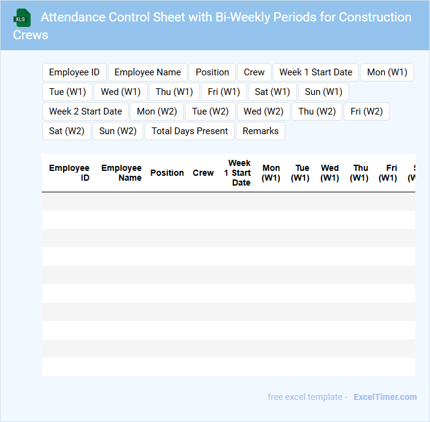The image size is (430, 422).
Task: Click the first empty table row
Action: pos(228,202)
